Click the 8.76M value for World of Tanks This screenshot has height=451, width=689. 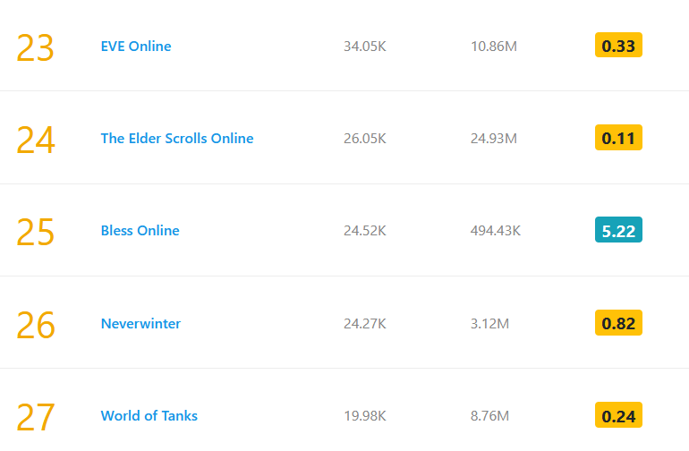489,415
